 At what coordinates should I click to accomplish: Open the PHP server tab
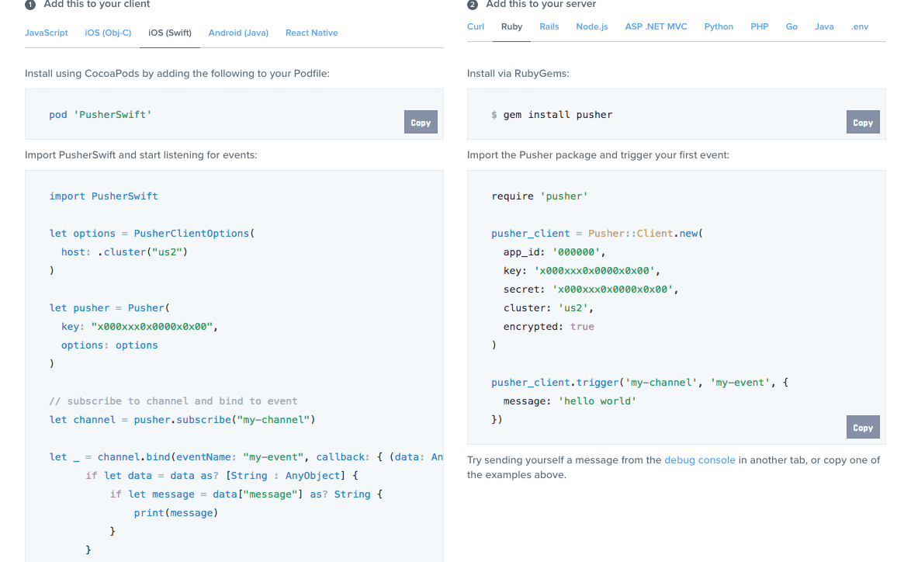(x=760, y=26)
